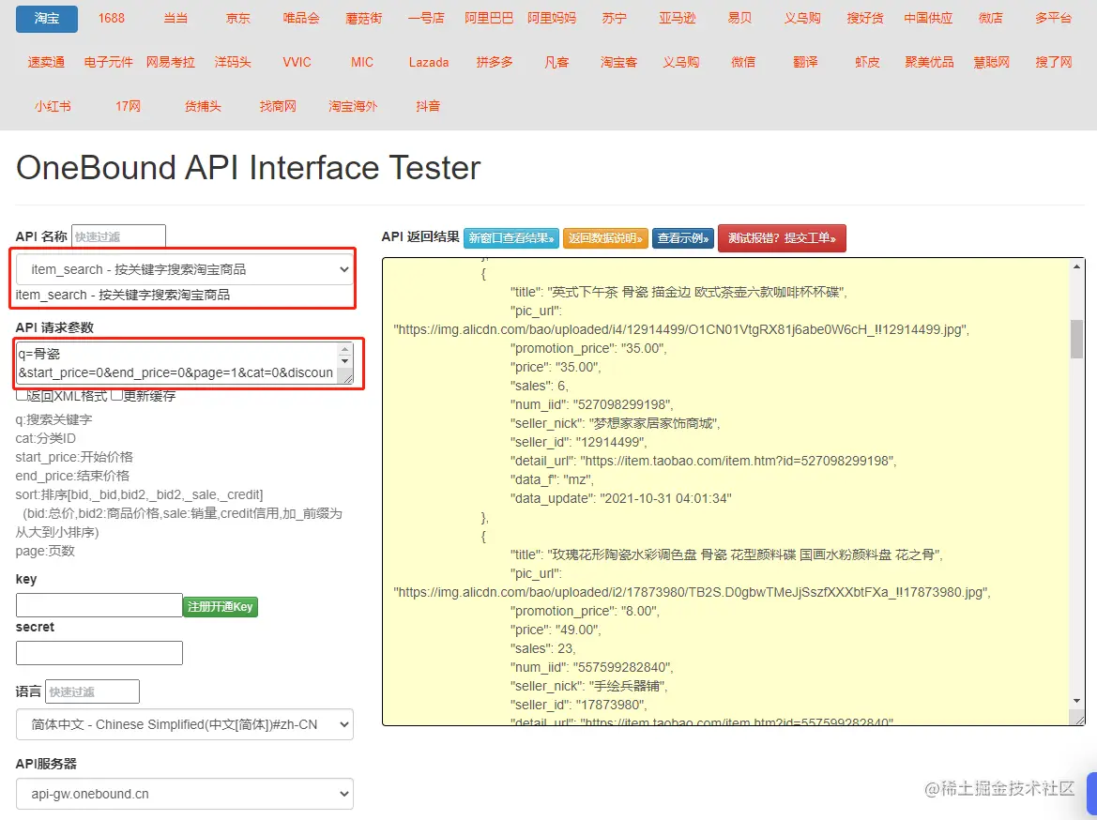Viewport: 1097px width, 820px height.
Task: Click the result panel scrollbar thumb
Action: click(x=1076, y=339)
